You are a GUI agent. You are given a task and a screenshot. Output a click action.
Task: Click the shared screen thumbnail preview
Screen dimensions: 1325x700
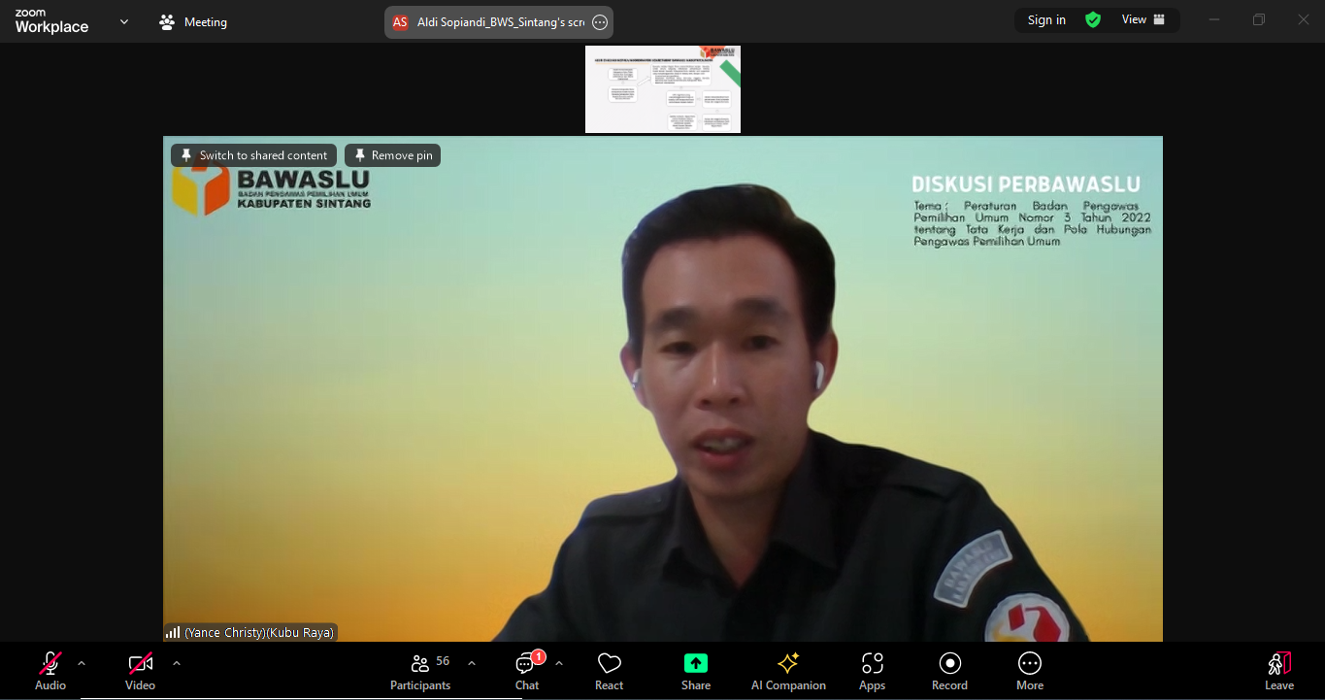click(x=663, y=89)
